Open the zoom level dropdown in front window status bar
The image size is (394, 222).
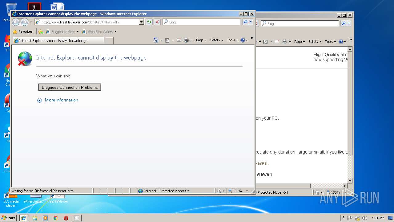click(247, 191)
